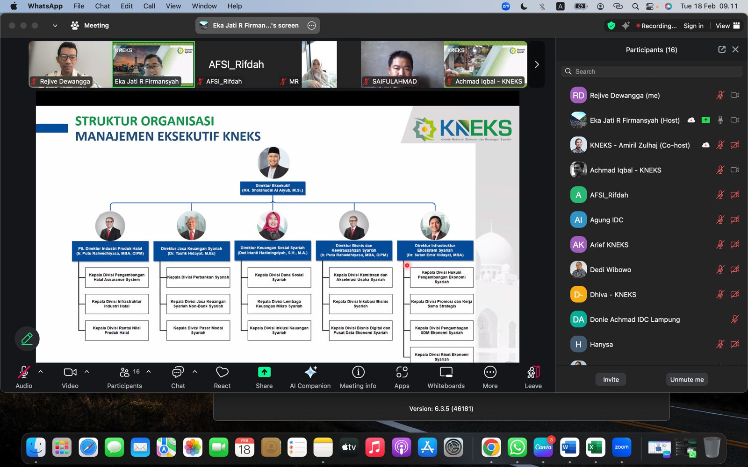Viewport: 748px width, 467px height.
Task: Click Eka Jati R Firman's screen label
Action: [x=256, y=26]
